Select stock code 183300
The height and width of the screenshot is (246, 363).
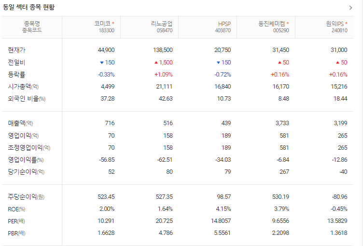[107, 30]
